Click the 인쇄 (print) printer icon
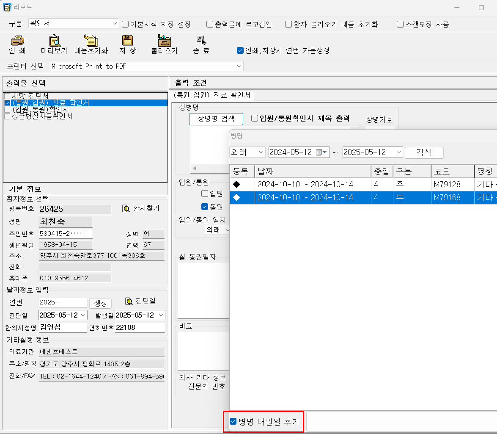Screen dimensions: 497x434 tap(17, 41)
